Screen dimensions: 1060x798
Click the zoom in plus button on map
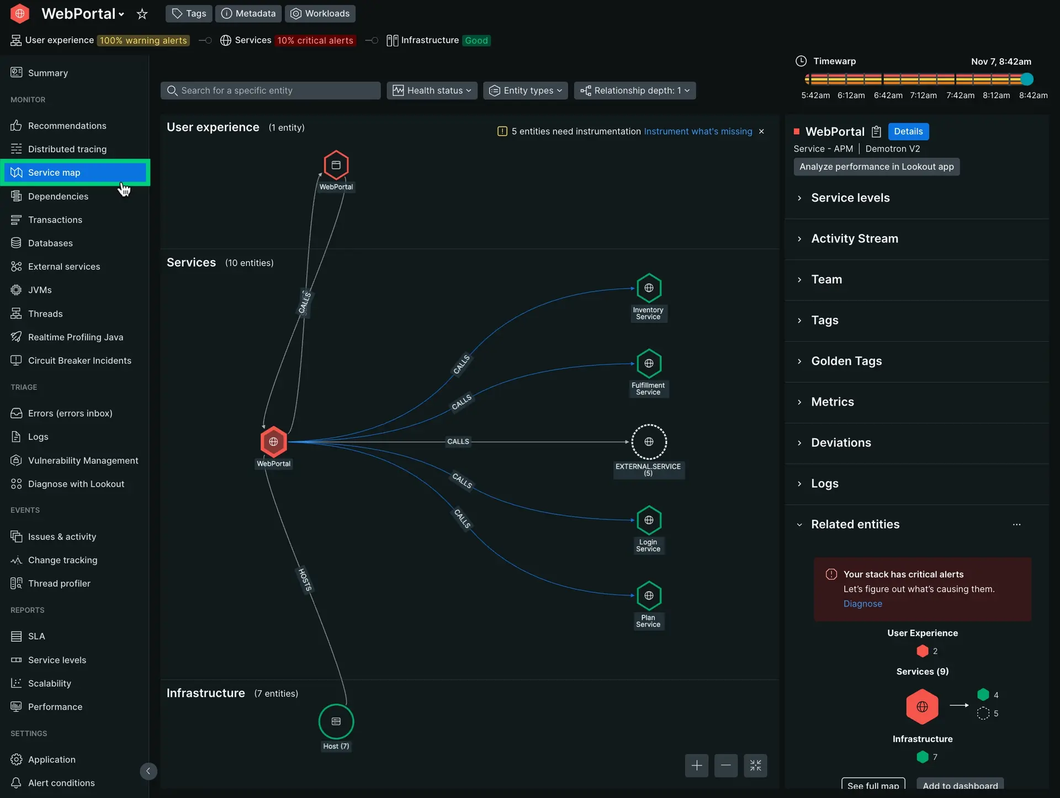(696, 765)
